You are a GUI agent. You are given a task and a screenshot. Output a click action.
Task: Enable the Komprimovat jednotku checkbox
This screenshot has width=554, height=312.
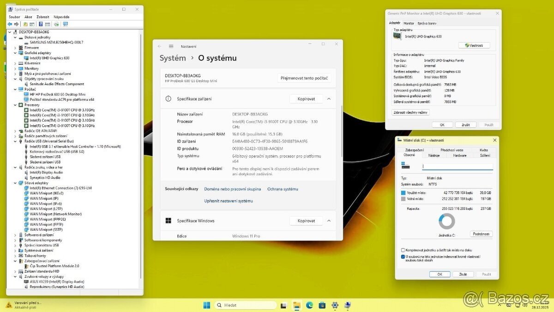[403, 250]
